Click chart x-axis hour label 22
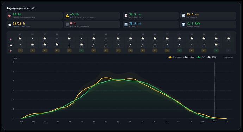243x132 pixels. pyautogui.click(x=226, y=122)
